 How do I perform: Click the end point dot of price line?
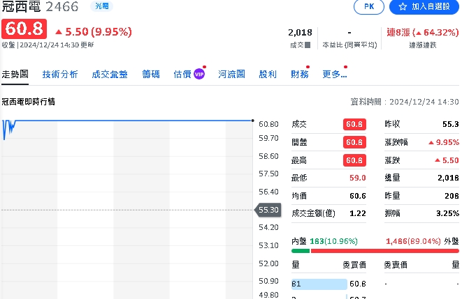[x=252, y=121]
